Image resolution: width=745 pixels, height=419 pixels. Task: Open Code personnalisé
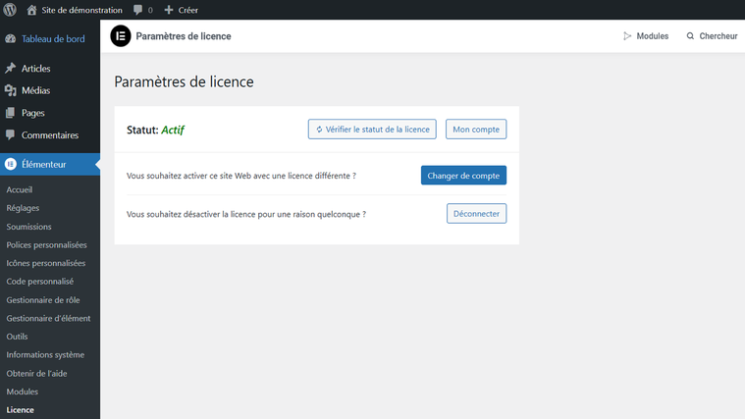pos(40,282)
